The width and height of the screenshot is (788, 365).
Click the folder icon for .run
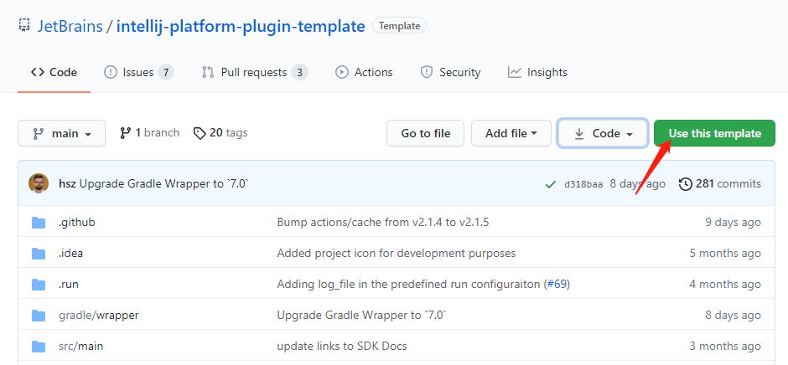(x=39, y=284)
